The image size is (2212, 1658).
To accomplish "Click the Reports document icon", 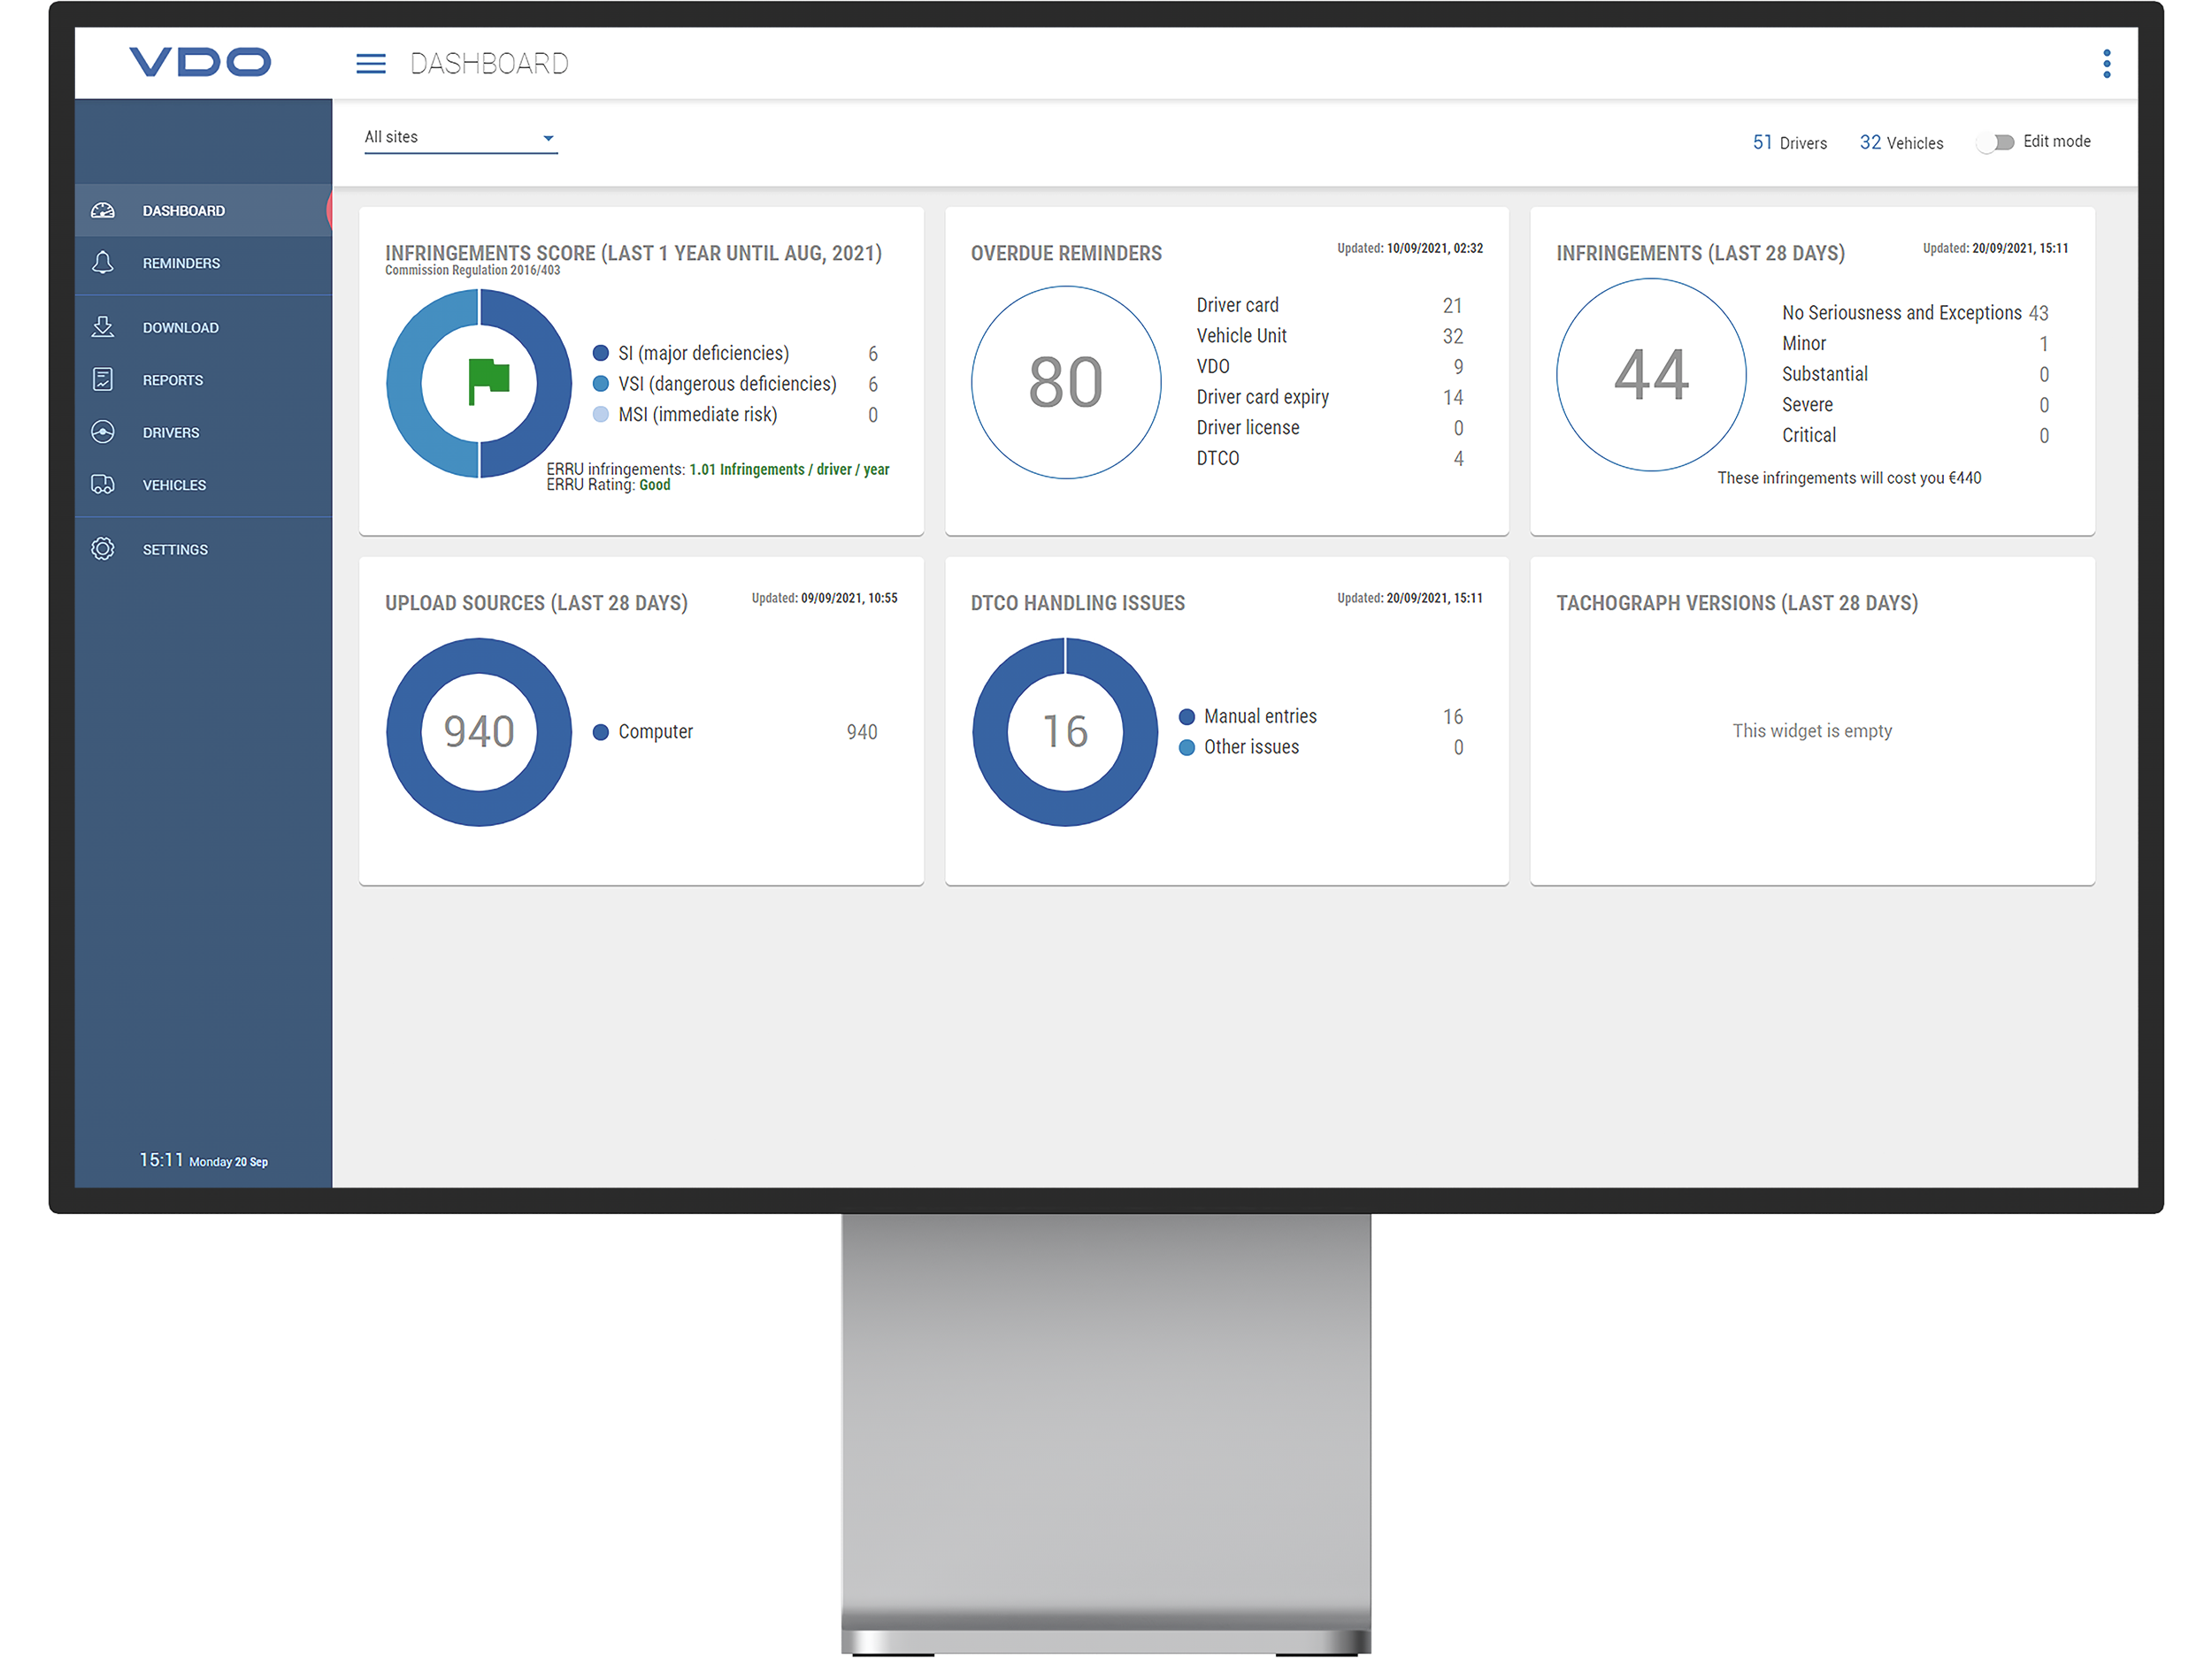I will pos(103,379).
